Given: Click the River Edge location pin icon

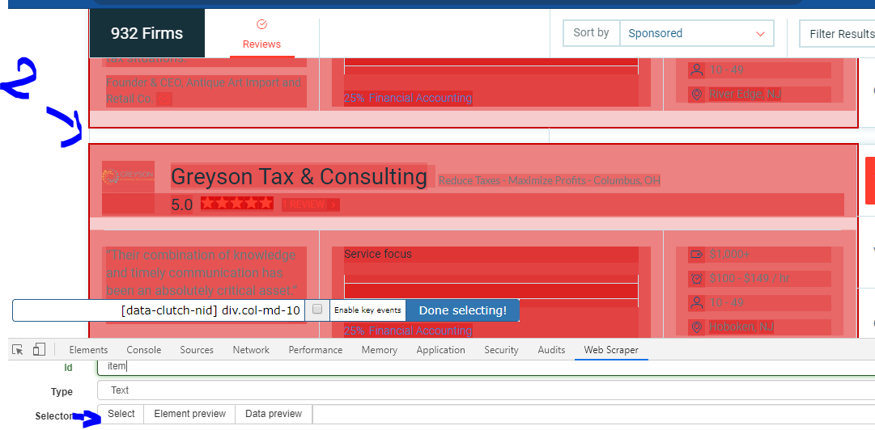Looking at the screenshot, I should (x=696, y=94).
